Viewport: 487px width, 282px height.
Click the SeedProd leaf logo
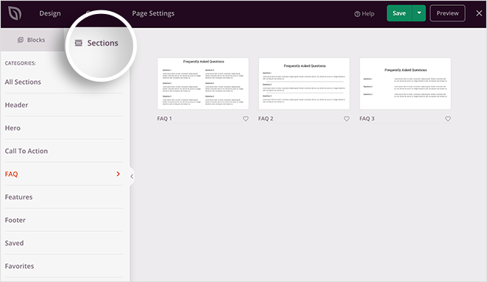click(x=15, y=13)
